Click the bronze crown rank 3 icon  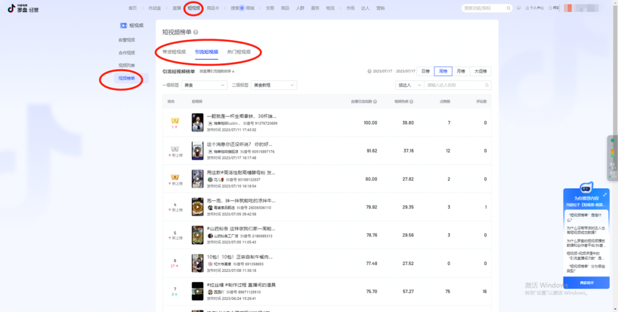coord(175,177)
